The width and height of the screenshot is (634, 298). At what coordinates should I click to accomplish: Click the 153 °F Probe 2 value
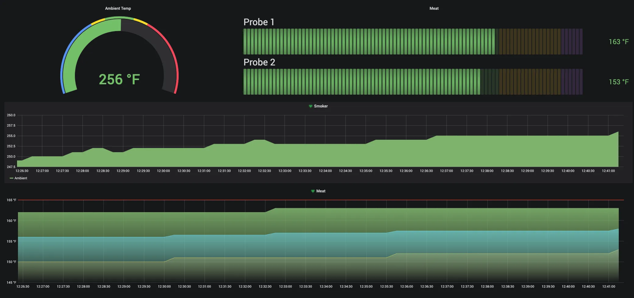(618, 82)
